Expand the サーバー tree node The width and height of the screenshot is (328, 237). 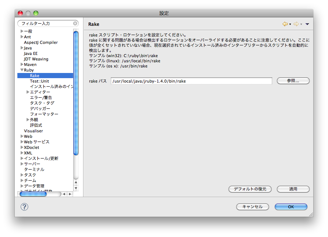(21, 163)
